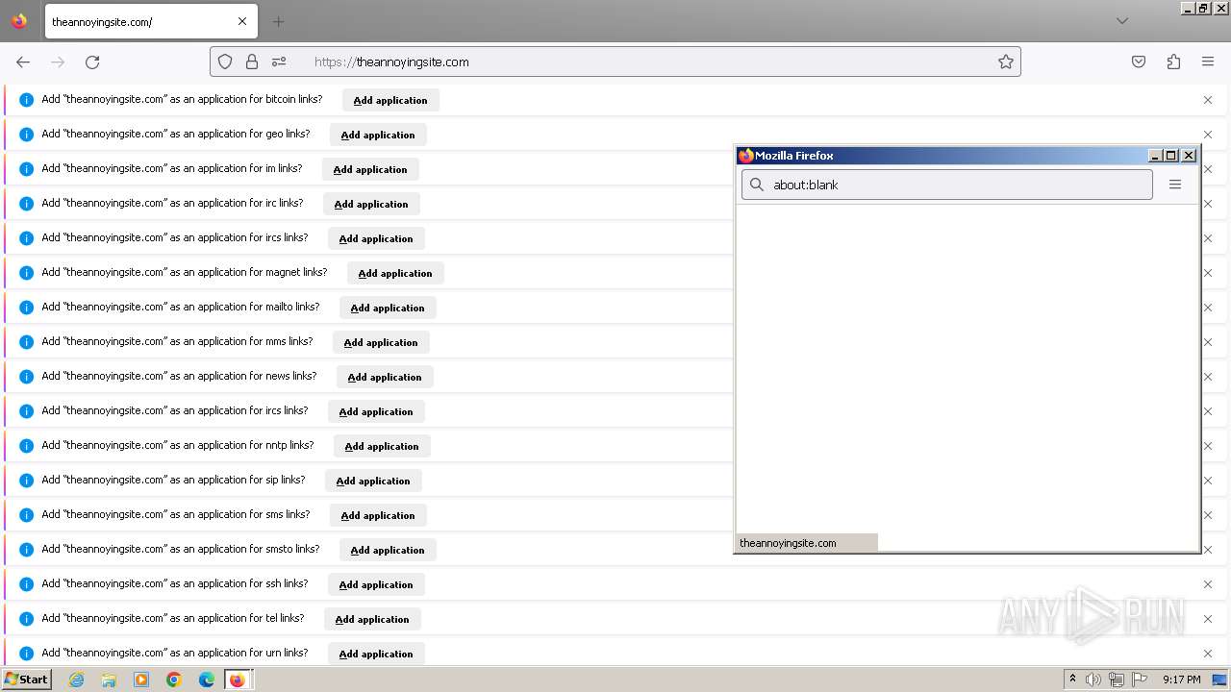
Task: Add application for geo links
Action: [x=378, y=135]
